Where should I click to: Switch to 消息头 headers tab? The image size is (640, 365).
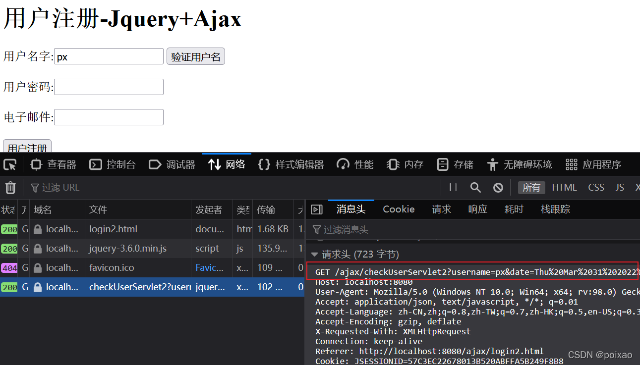pos(351,209)
